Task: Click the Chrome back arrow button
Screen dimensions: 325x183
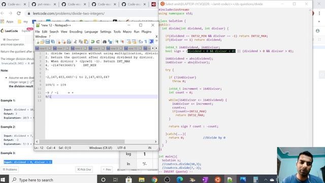Action: click(3, 13)
